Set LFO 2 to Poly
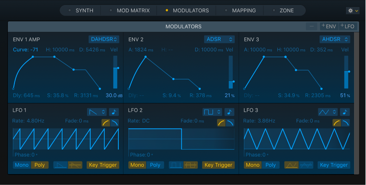Screen dimensions: 366x185 click(x=155, y=165)
